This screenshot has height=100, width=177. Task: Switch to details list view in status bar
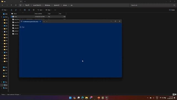(174, 94)
